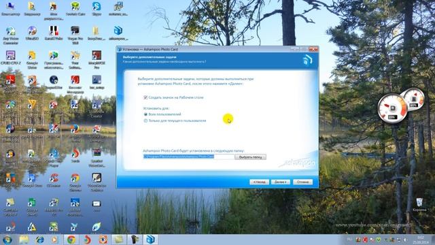Open the CCleaner desktop icon
This screenshot has width=435, height=245.
[53, 180]
